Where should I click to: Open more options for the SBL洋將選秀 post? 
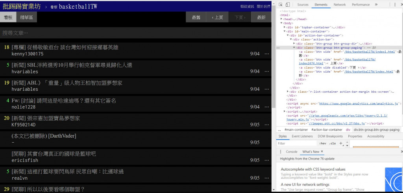267,72
